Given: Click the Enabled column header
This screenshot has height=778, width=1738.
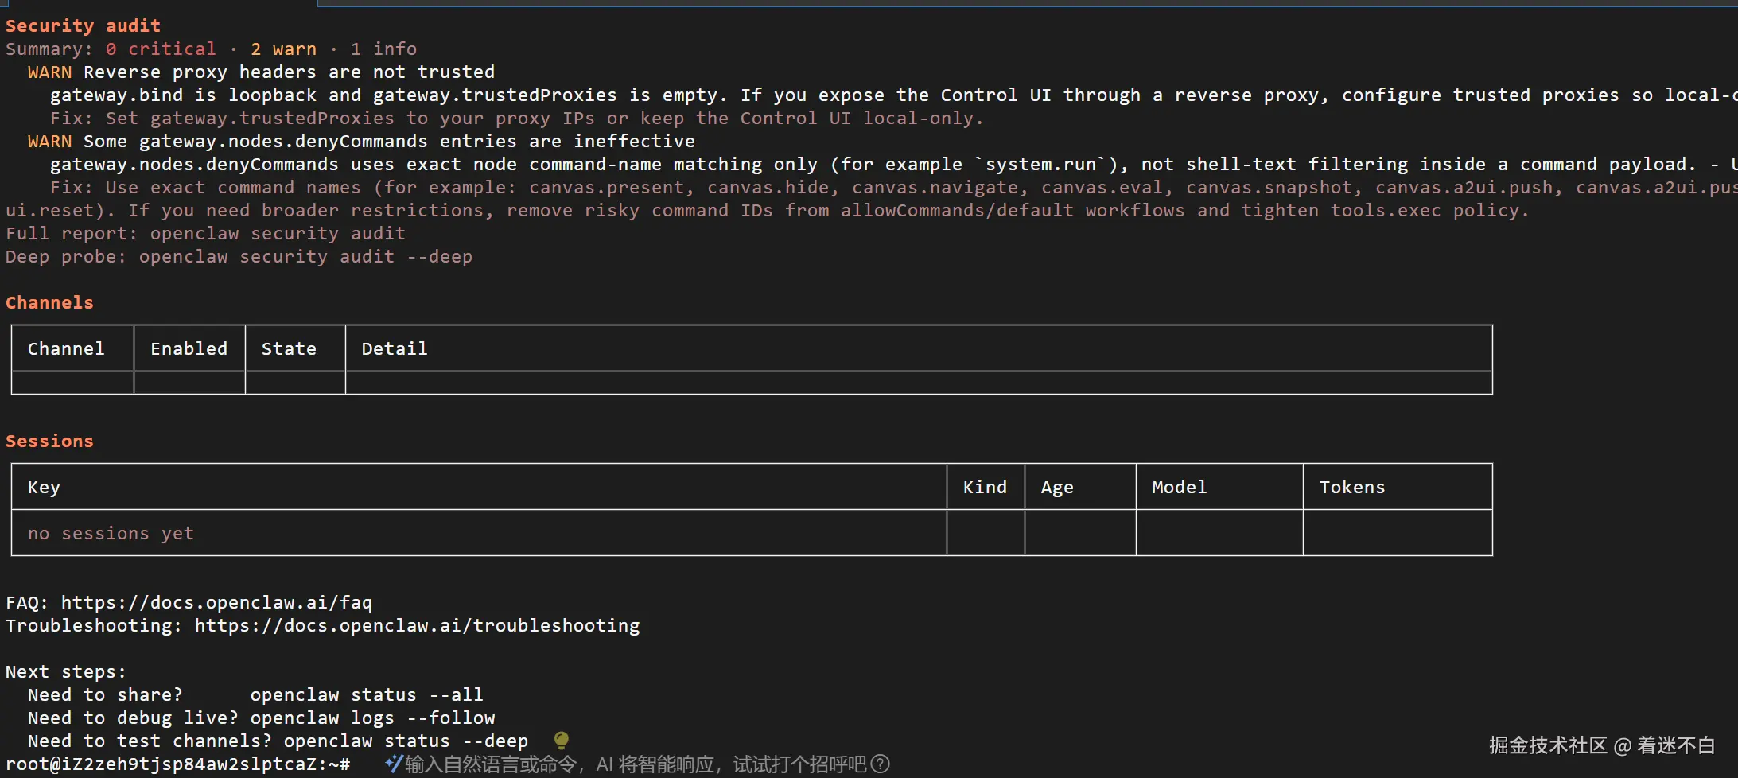Looking at the screenshot, I should 189,348.
